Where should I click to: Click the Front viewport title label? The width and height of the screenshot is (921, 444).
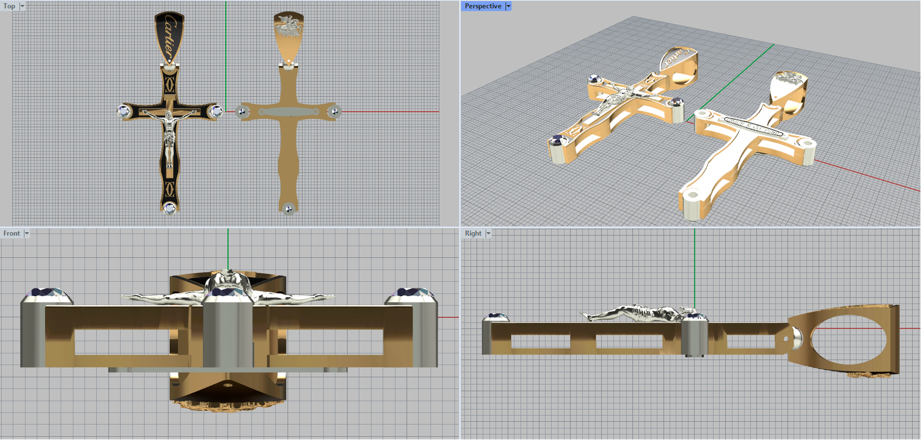(11, 233)
